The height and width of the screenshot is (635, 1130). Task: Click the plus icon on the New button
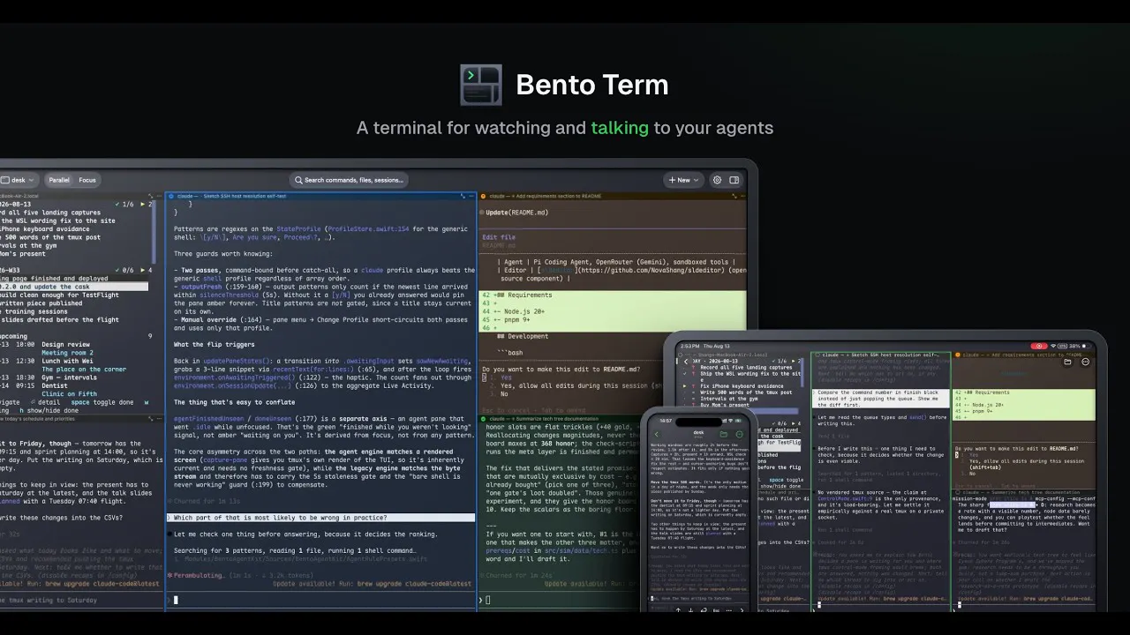[x=671, y=180]
